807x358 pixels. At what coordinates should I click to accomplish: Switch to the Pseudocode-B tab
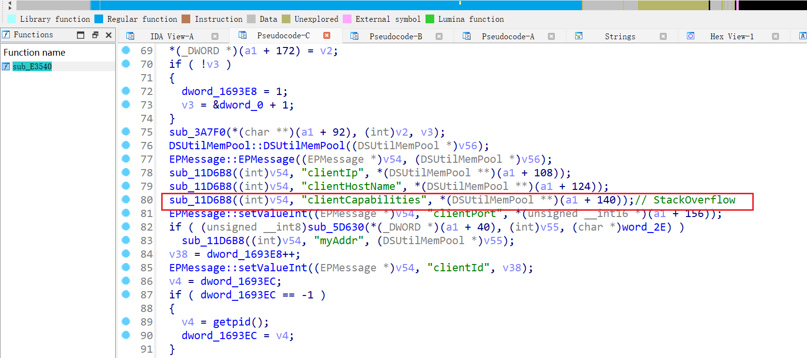click(x=396, y=36)
